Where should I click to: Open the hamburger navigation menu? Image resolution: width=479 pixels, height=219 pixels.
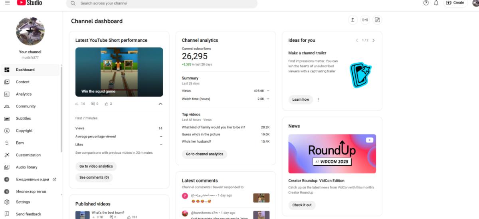[x=7, y=3]
